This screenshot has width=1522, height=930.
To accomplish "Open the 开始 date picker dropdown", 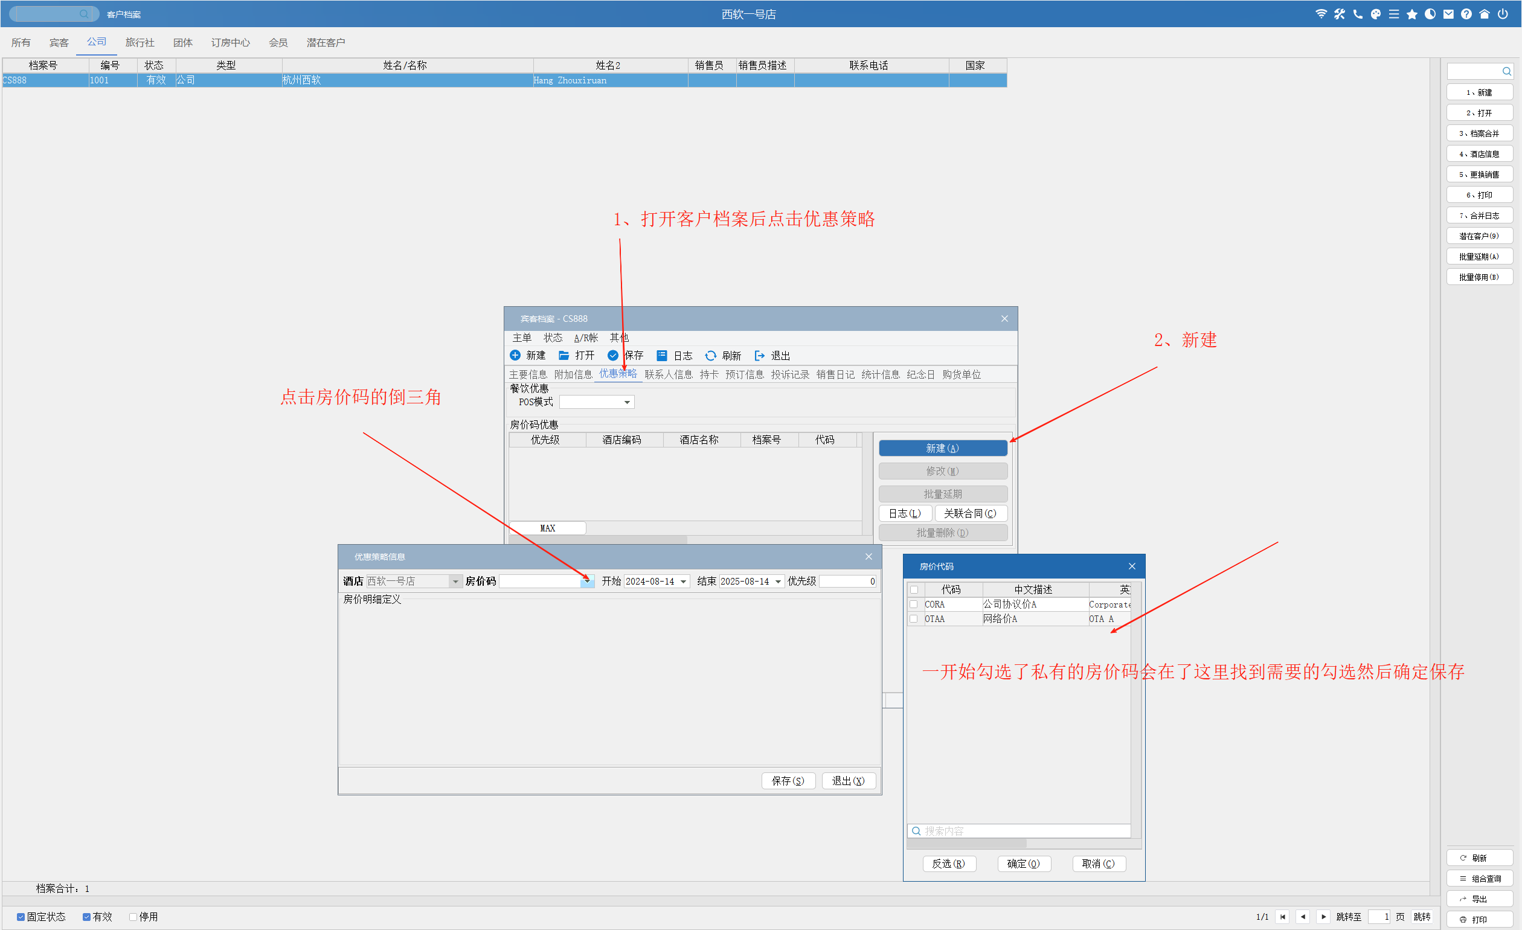I will (683, 581).
